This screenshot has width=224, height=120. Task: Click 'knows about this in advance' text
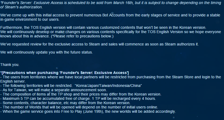[25, 36]
